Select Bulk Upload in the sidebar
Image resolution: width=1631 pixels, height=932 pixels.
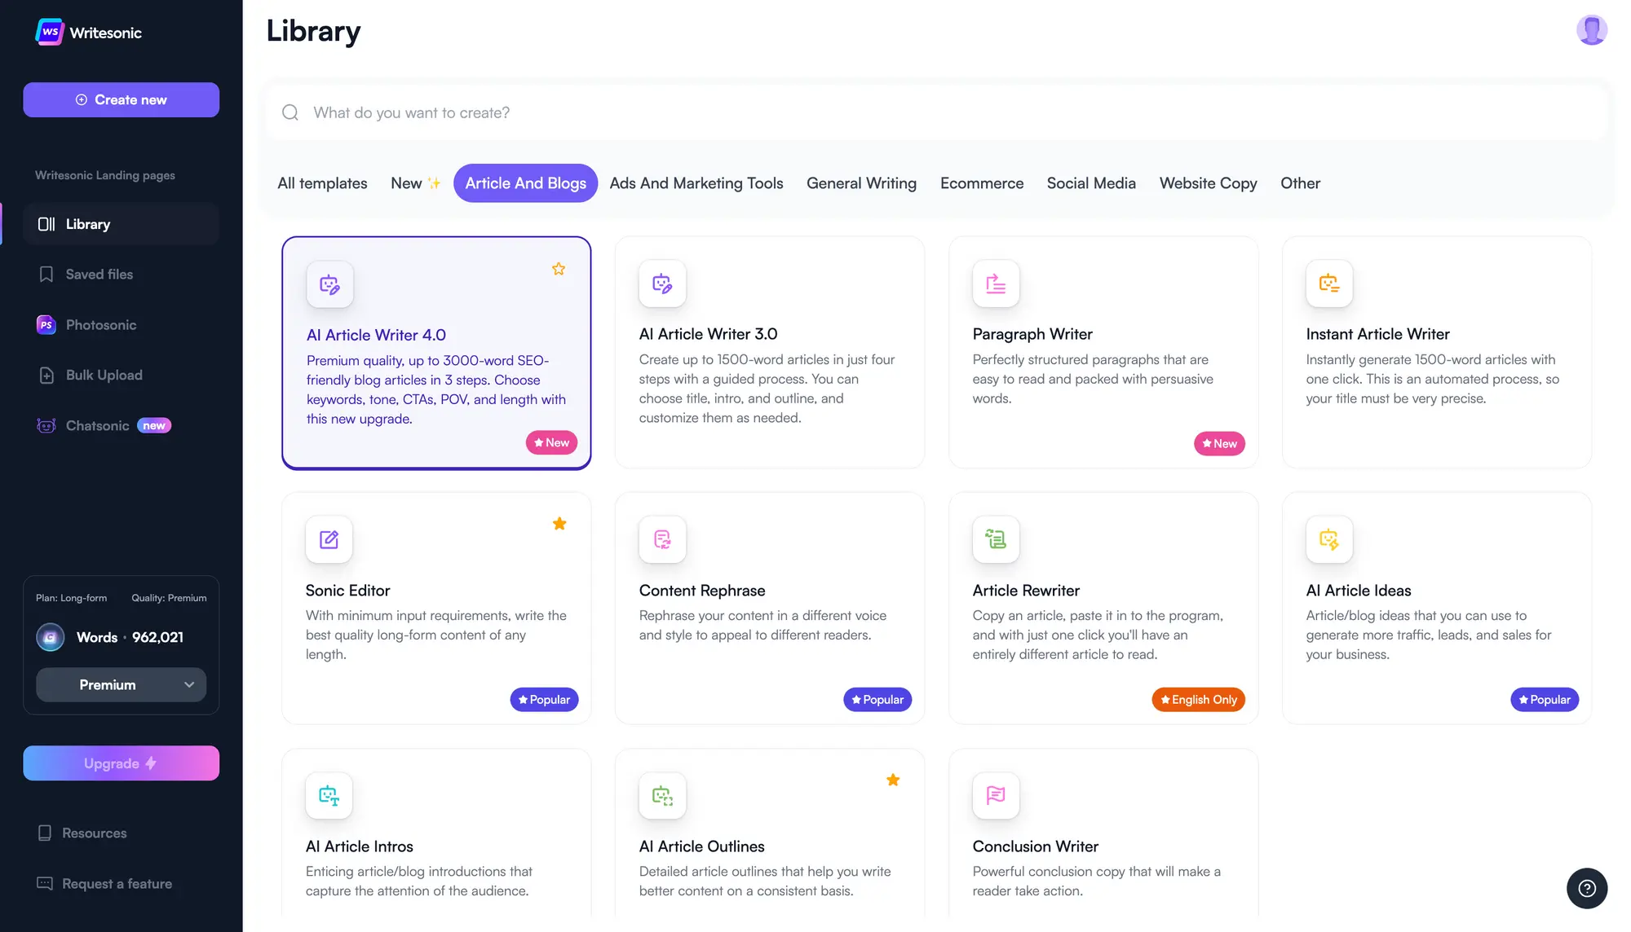point(104,375)
